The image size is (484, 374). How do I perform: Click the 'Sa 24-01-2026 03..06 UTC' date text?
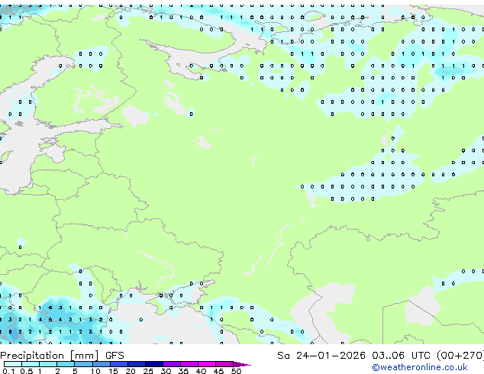pos(353,356)
